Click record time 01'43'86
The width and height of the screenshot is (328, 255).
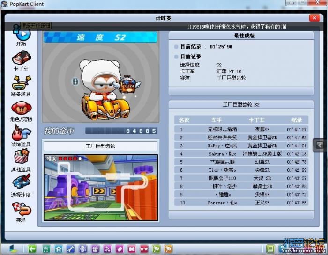[297, 203]
